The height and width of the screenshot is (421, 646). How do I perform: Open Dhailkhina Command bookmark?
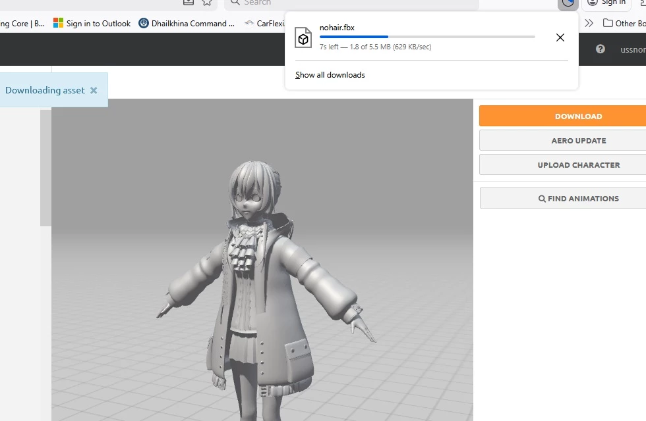coord(187,24)
